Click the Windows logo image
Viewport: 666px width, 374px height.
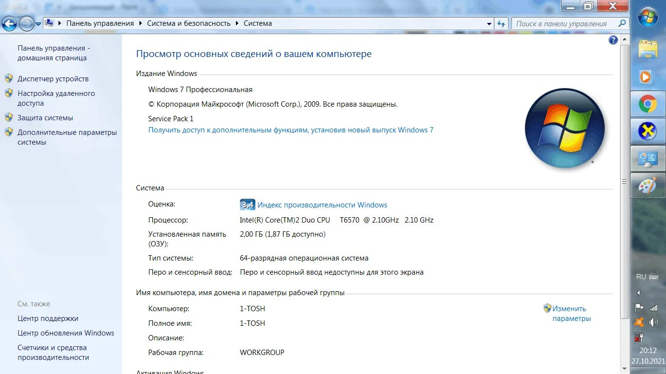click(x=565, y=129)
